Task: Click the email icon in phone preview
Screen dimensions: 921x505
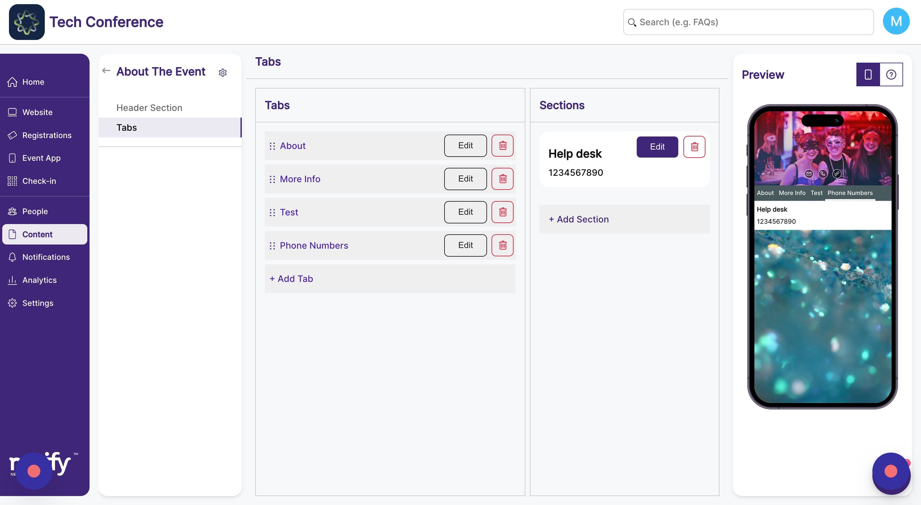Action: tap(809, 174)
